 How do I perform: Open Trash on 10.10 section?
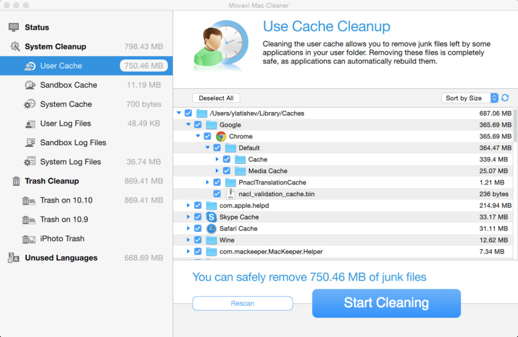[66, 200]
